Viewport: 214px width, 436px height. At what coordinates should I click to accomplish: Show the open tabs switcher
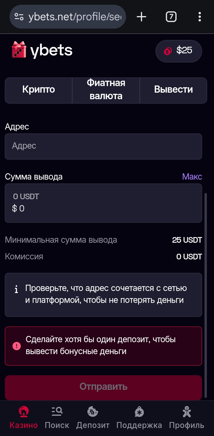171,17
